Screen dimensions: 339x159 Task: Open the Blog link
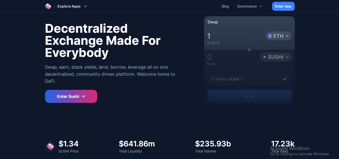pos(225,6)
